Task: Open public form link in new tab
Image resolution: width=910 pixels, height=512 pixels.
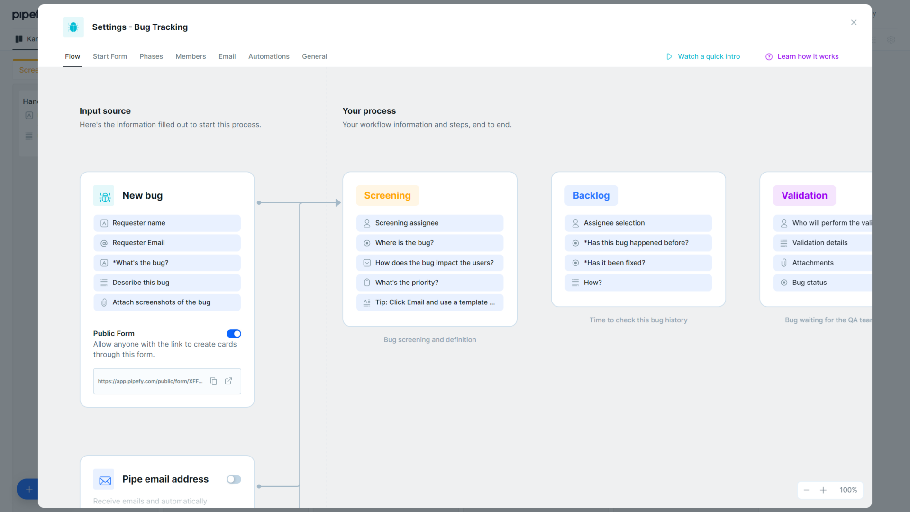Action: tap(228, 381)
